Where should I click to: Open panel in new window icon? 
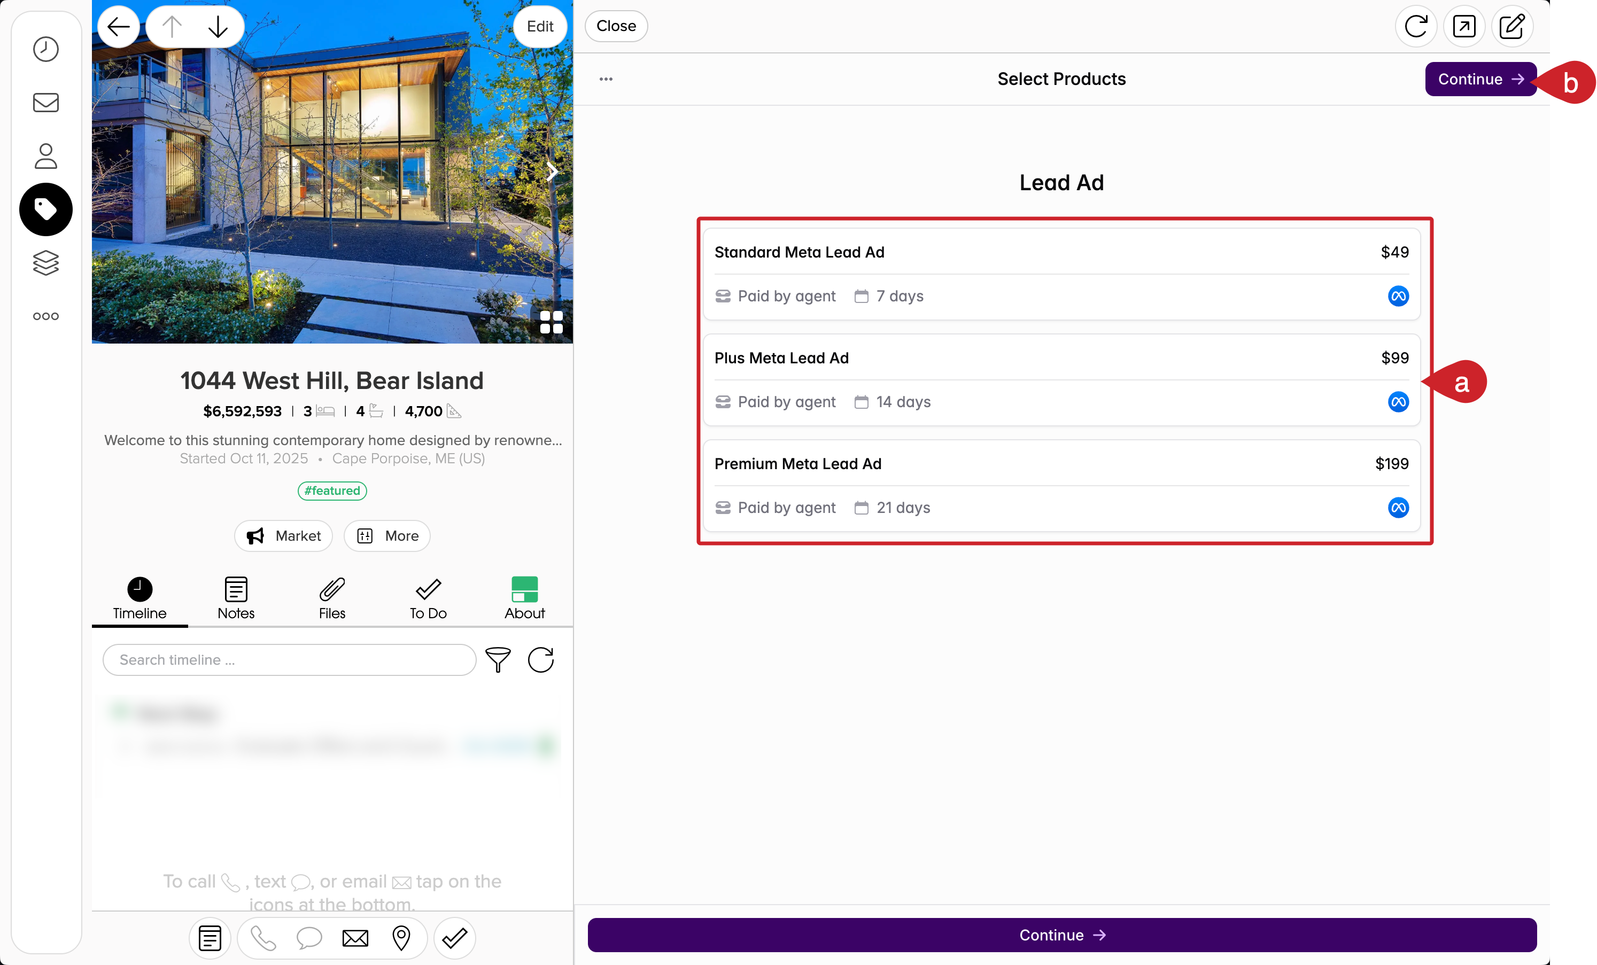pyautogui.click(x=1464, y=27)
